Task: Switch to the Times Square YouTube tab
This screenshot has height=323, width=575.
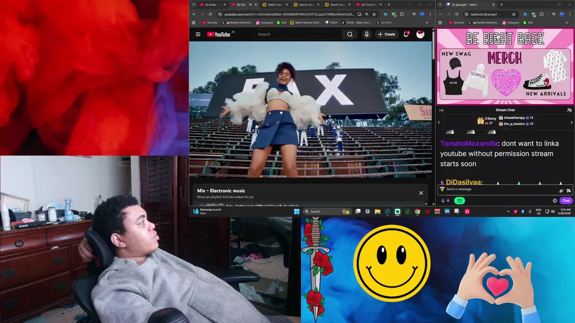Action: click(x=368, y=4)
